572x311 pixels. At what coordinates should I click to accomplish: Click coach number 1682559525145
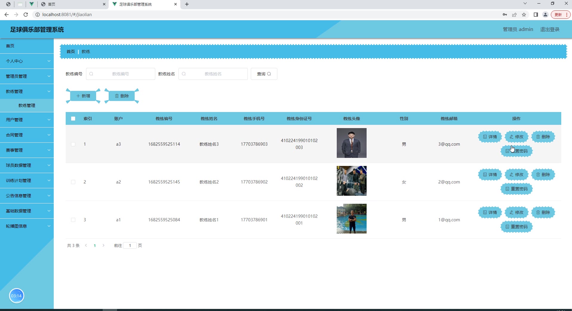(x=164, y=182)
